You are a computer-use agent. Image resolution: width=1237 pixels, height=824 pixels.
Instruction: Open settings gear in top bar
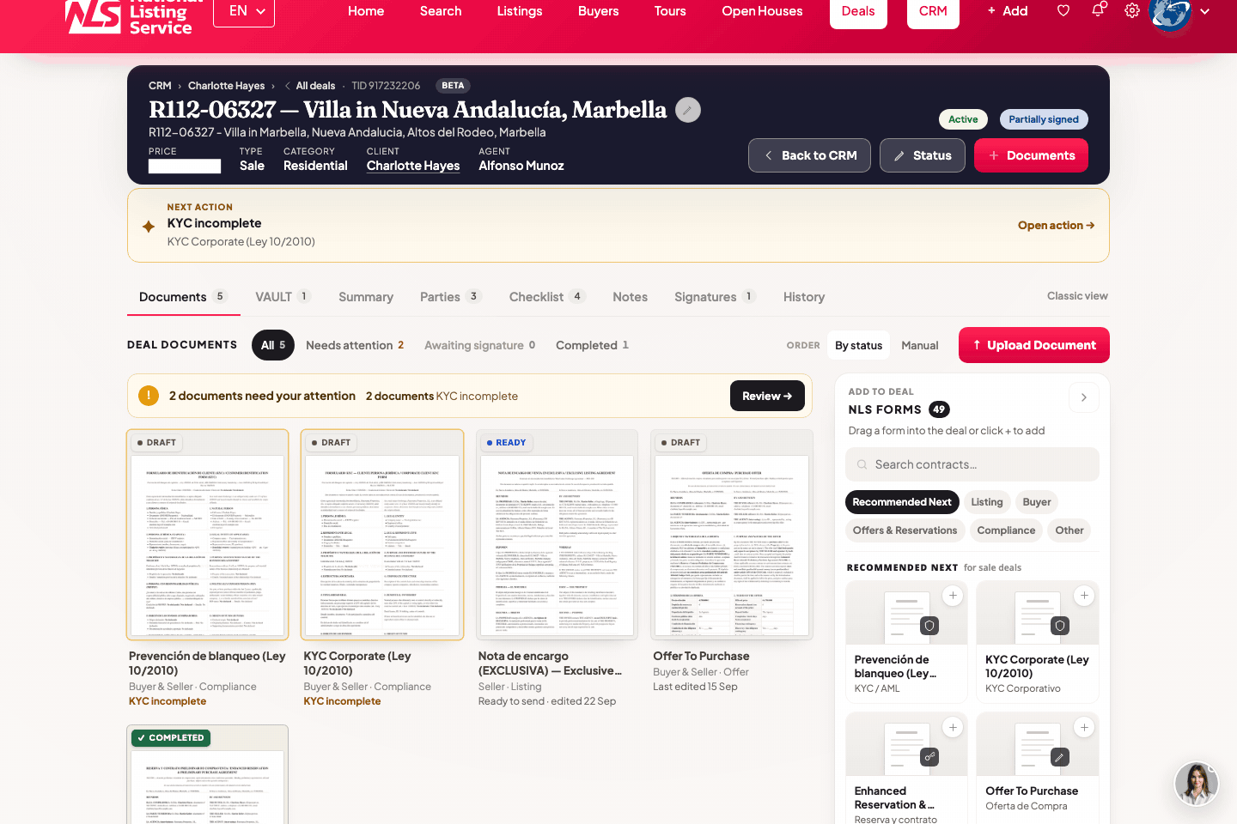pos(1132,11)
